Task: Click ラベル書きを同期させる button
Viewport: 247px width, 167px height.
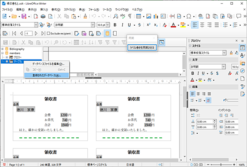Action: pos(142,47)
